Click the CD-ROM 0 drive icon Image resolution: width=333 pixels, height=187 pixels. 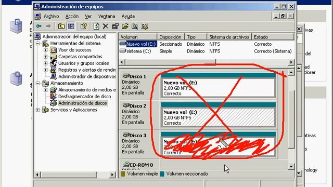[126, 164]
